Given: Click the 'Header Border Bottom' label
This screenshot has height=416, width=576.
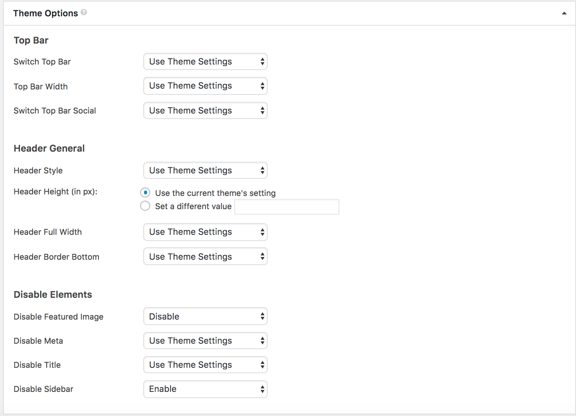Looking at the screenshot, I should tap(56, 257).
